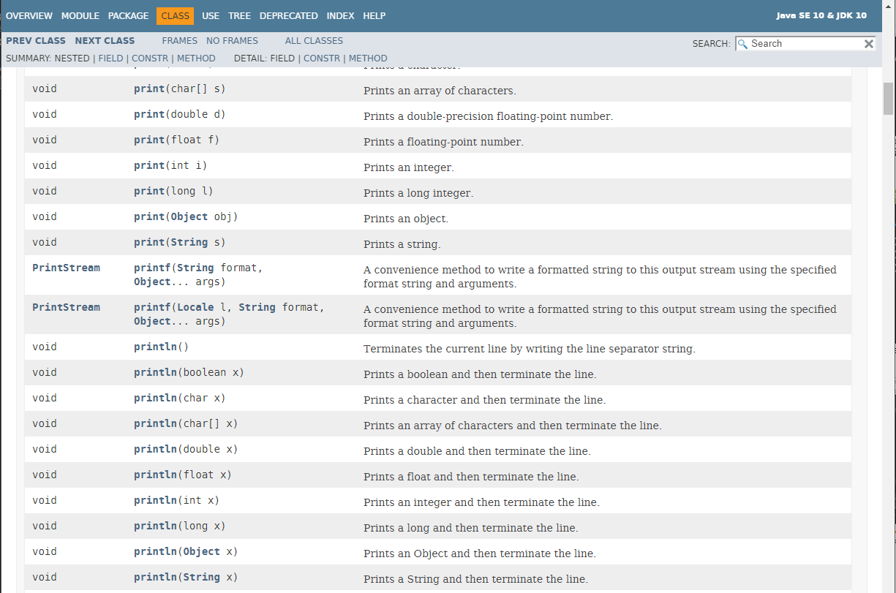Clear search with the X icon
The image size is (896, 593).
point(868,44)
